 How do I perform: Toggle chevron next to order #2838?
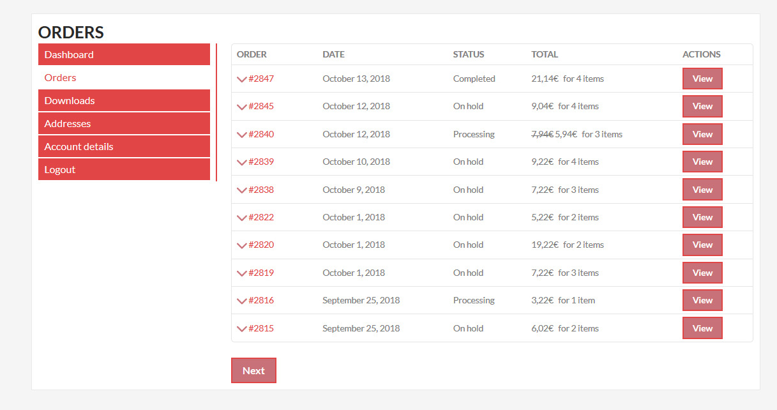241,190
